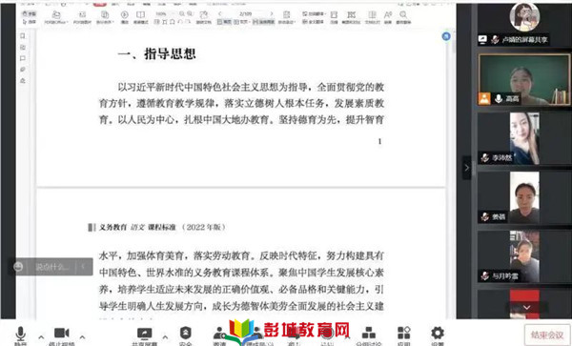572x346 pixels.
Task: Expand the arrow next to camera
Action: pos(82,336)
